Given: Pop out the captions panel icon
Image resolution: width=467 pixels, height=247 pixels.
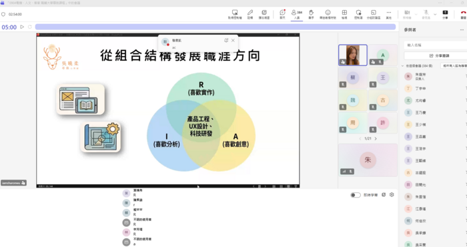Looking at the screenshot, I should pyautogui.click(x=384, y=194).
